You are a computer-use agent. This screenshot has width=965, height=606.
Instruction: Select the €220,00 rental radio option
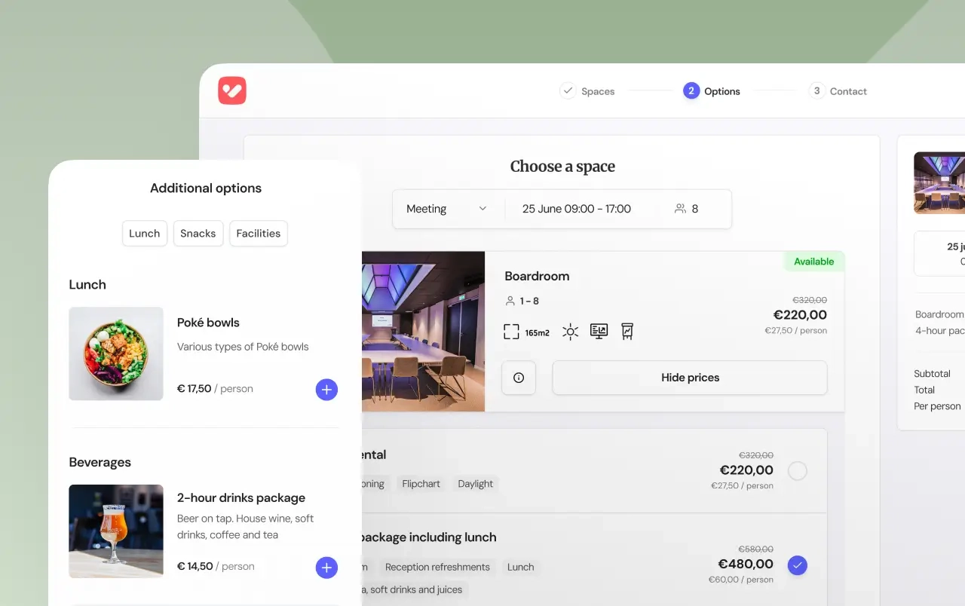(x=797, y=471)
